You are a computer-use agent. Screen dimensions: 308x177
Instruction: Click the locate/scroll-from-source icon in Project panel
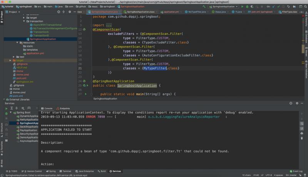tap(59, 12)
